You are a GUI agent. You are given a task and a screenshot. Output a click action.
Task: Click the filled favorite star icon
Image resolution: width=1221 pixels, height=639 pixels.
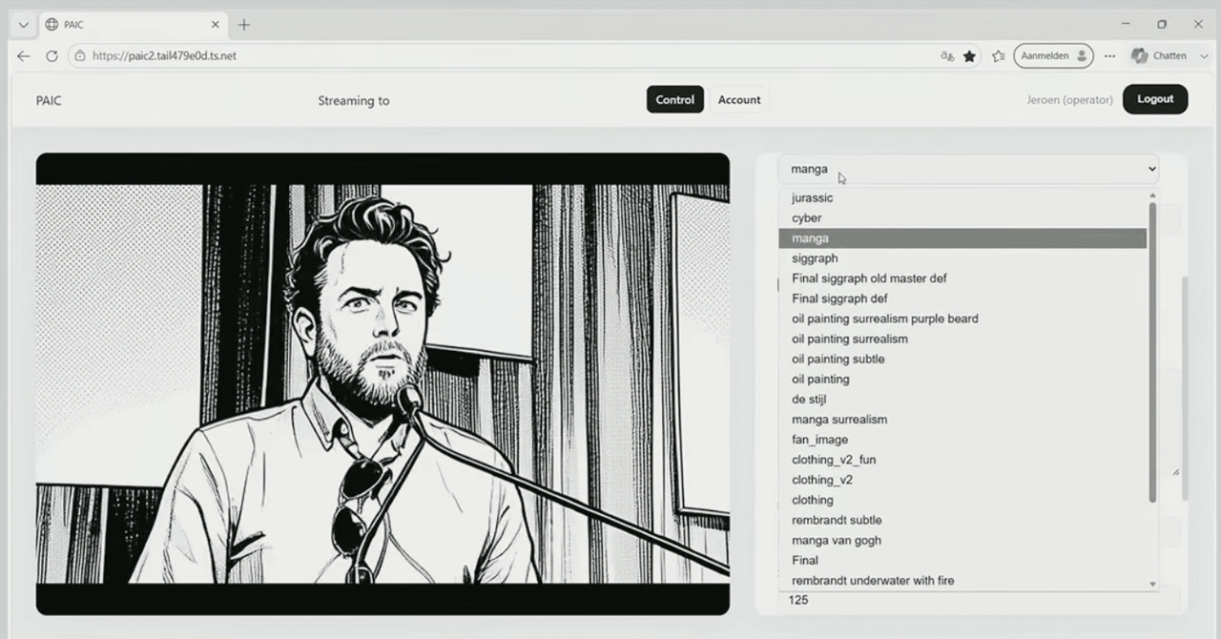[969, 56]
